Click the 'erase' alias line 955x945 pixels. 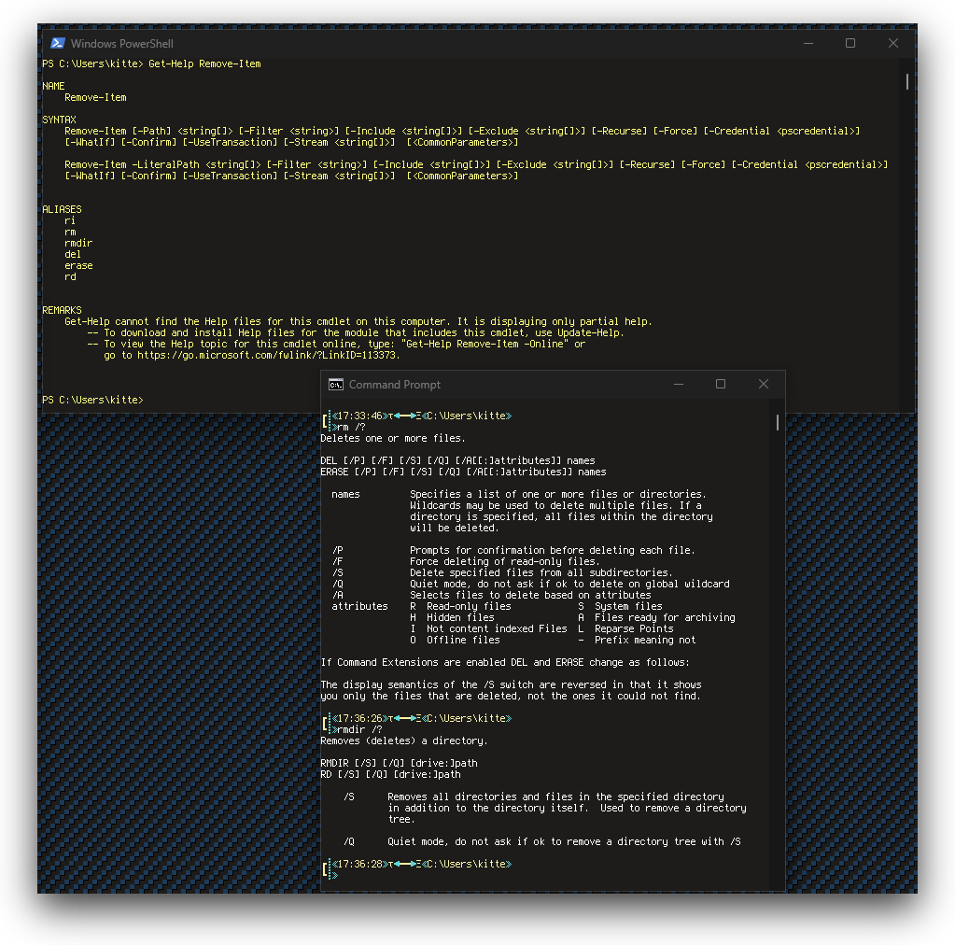78,265
